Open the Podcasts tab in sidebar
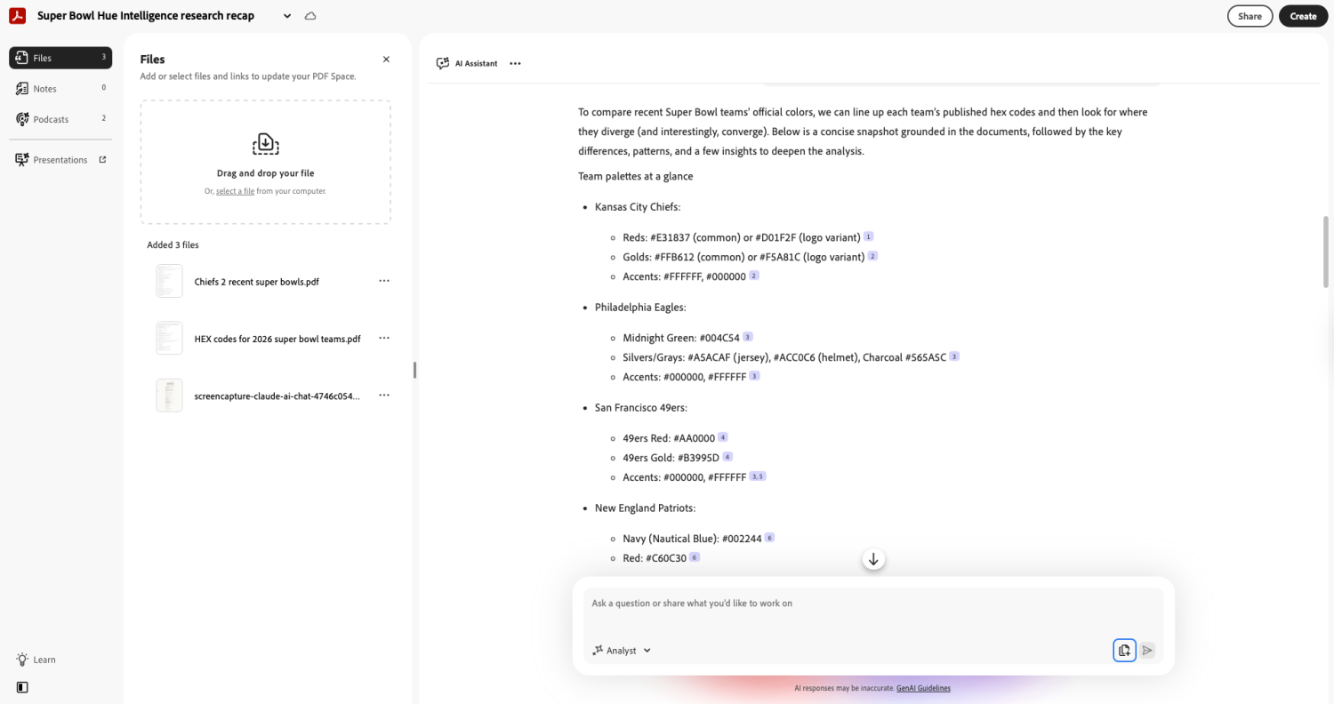 click(x=60, y=118)
